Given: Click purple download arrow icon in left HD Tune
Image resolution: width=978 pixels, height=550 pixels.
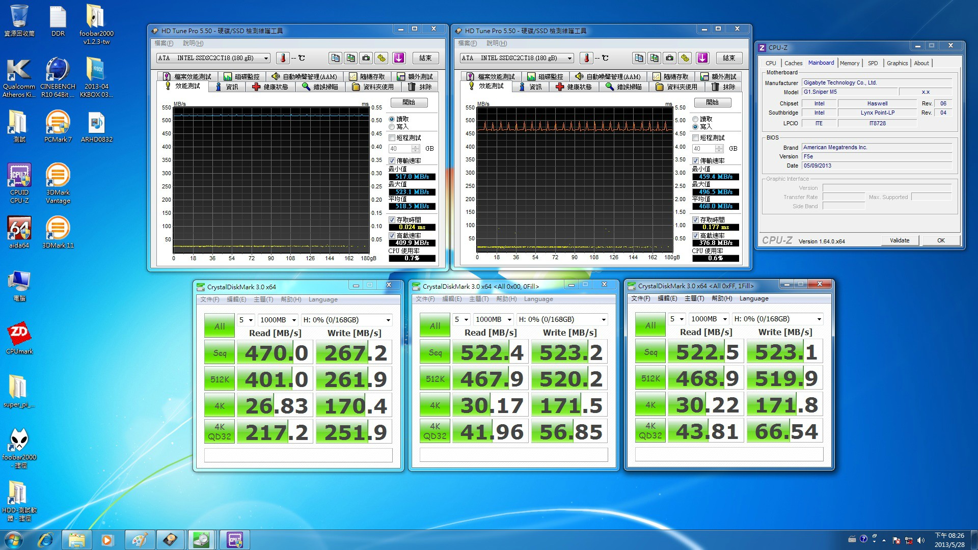Looking at the screenshot, I should point(399,58).
